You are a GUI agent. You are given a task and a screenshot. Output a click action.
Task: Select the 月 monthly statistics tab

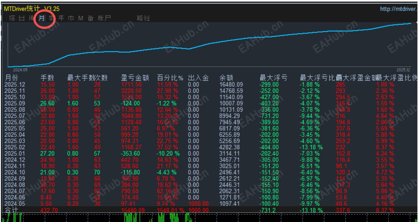42,18
